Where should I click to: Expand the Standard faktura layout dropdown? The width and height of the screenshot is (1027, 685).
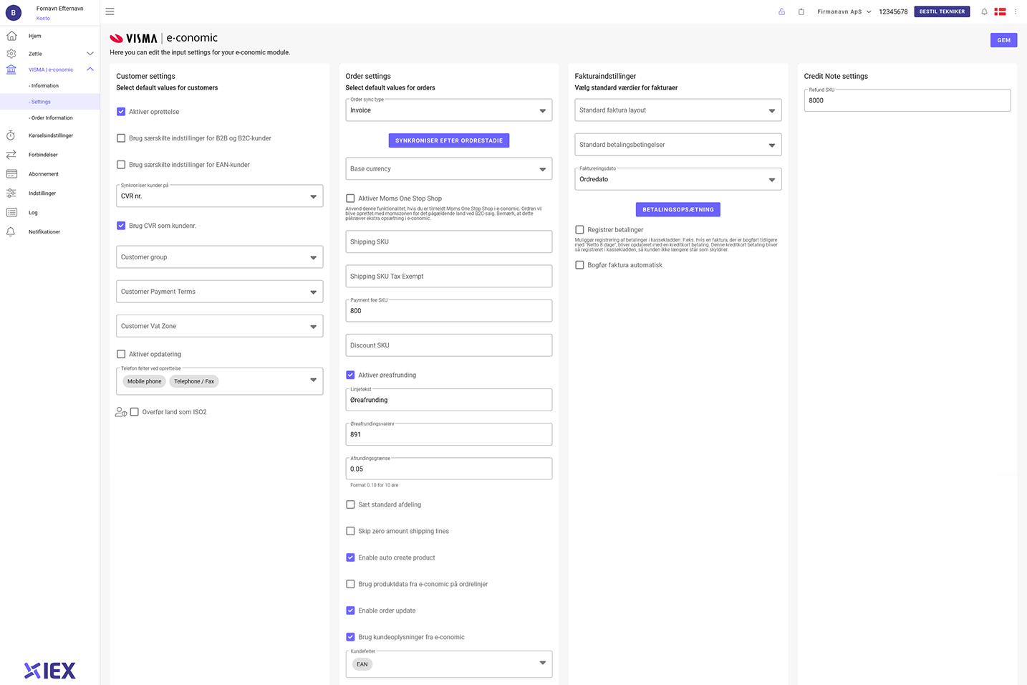point(678,110)
